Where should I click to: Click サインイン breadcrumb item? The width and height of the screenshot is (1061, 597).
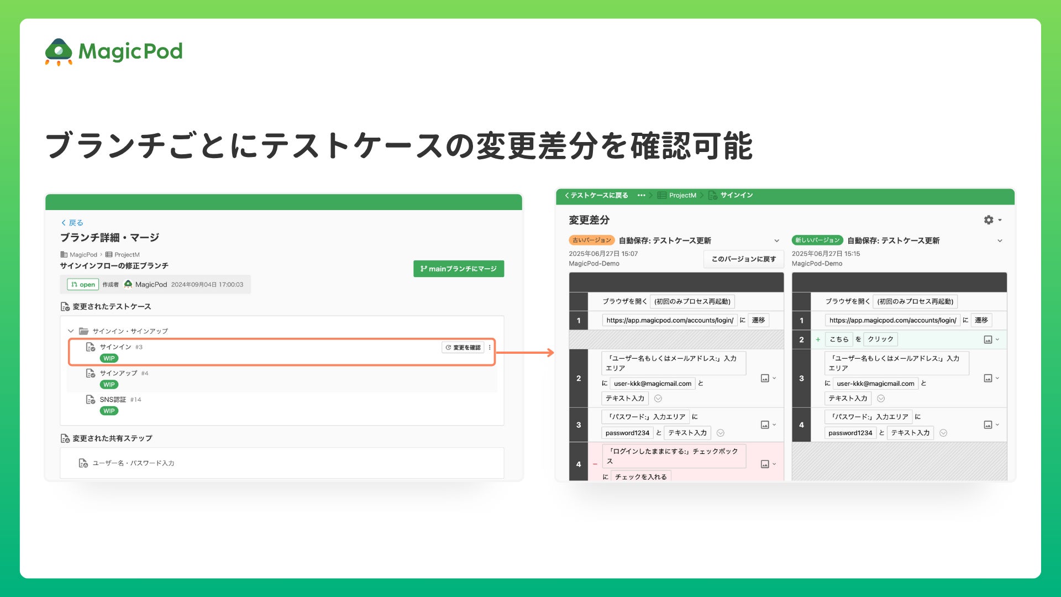(x=736, y=195)
